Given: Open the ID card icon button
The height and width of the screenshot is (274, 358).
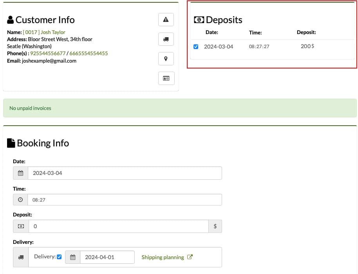Looking at the screenshot, I should click(x=166, y=78).
